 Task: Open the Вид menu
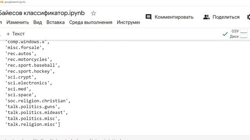(x=37, y=23)
